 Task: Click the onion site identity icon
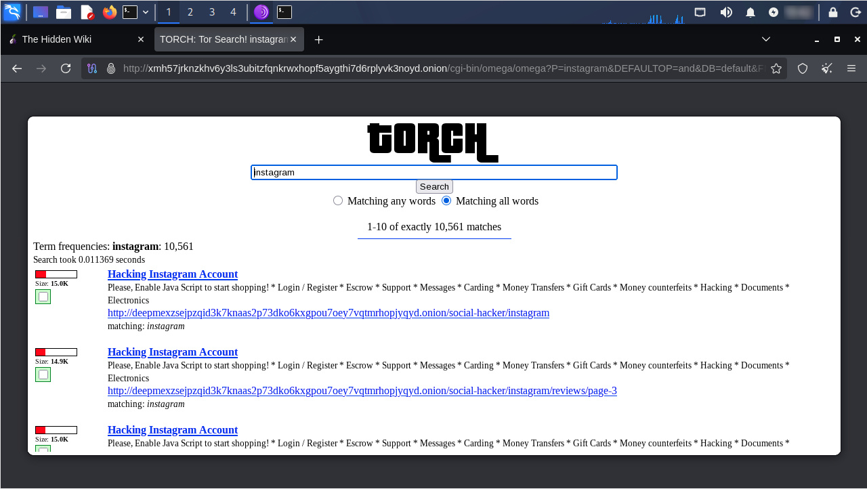coord(111,68)
